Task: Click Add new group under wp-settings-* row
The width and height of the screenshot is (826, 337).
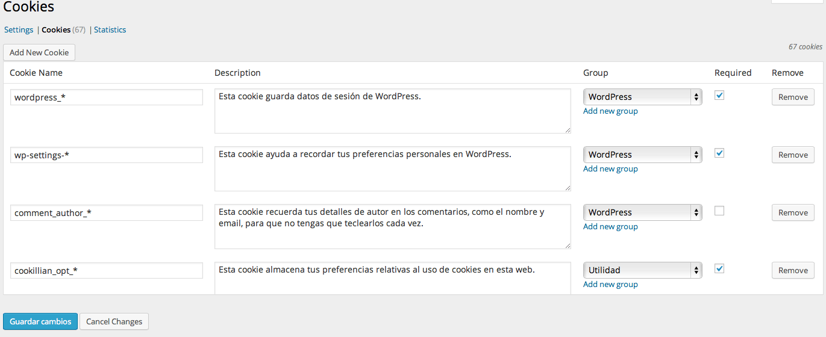Action: pos(610,169)
